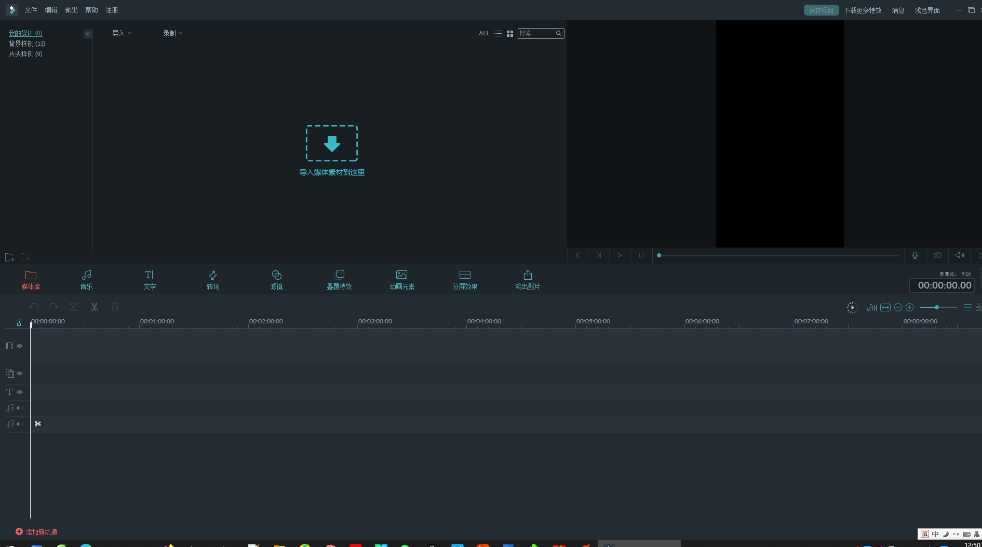The height and width of the screenshot is (547, 982).
Task: Click the render preview dotted-circle icon
Action: (852, 308)
